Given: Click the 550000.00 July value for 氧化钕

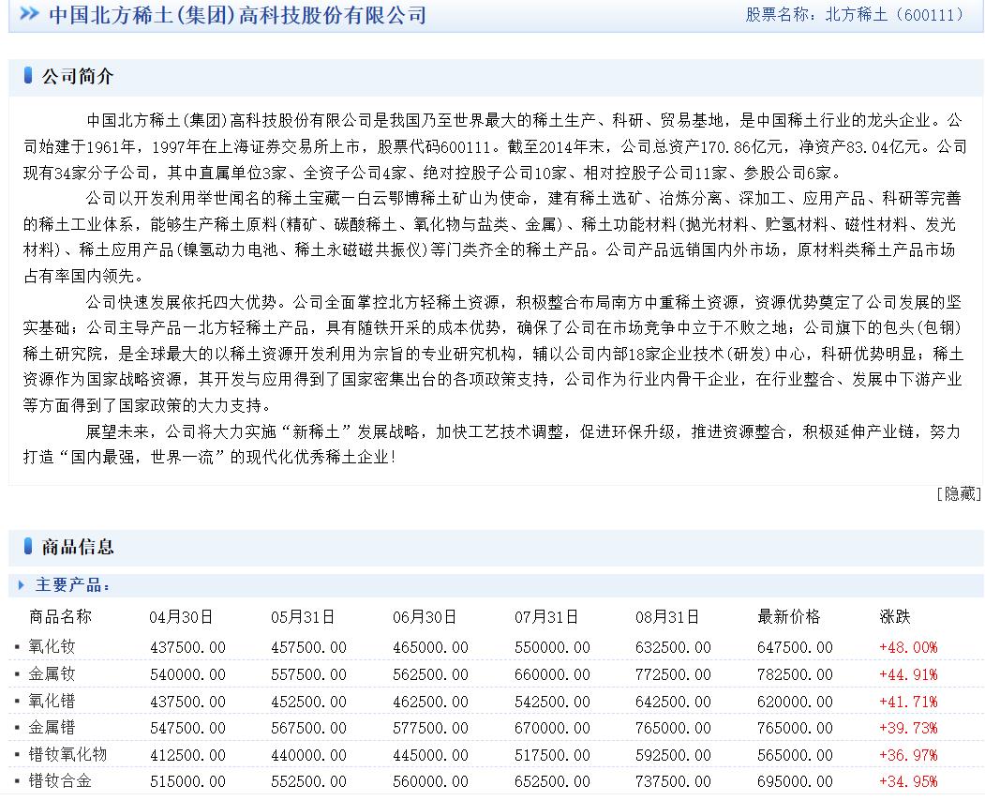Looking at the screenshot, I should pyautogui.click(x=552, y=647).
